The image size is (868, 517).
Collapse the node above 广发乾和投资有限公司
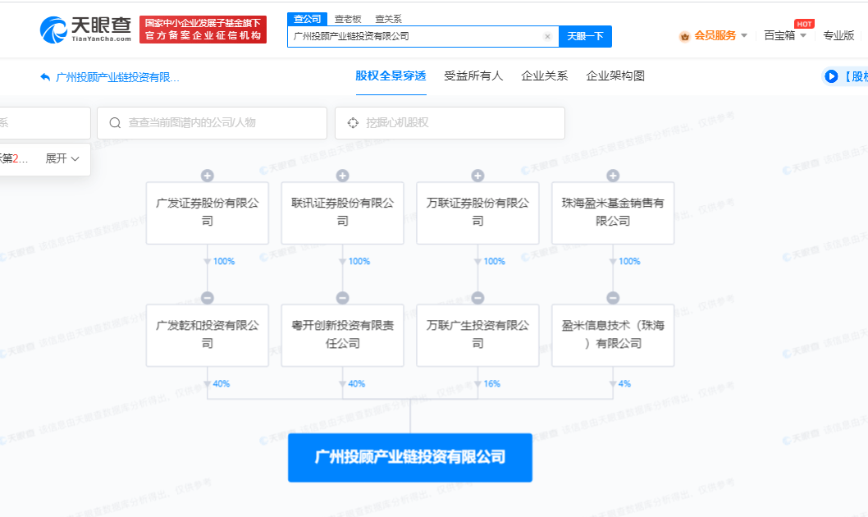click(x=207, y=298)
